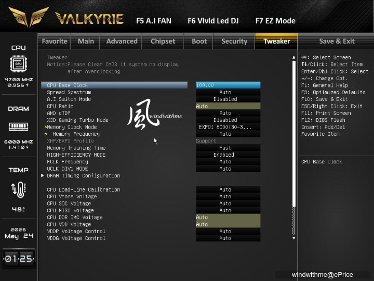
Task: Open Memory Clock Mode EXPO1 6000 dropdown
Action: 228,127
